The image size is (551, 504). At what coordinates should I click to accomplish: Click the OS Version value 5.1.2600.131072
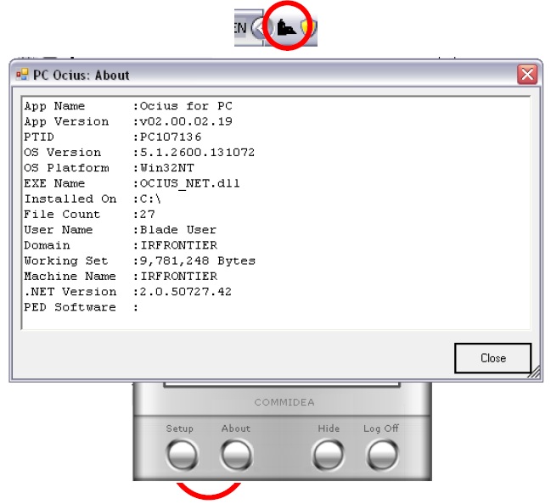[x=198, y=153]
